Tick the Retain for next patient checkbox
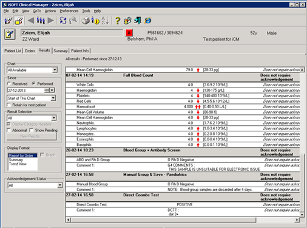The width and height of the screenshot is (307, 228). click(8, 105)
